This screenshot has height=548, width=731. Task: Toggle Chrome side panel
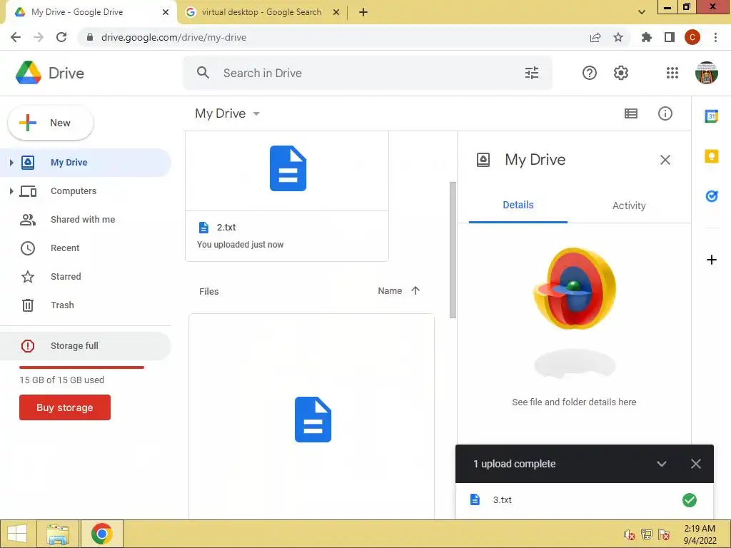tap(669, 37)
